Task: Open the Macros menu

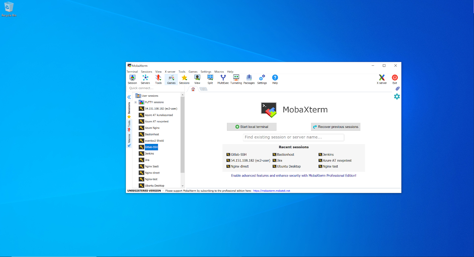Action: click(219, 72)
